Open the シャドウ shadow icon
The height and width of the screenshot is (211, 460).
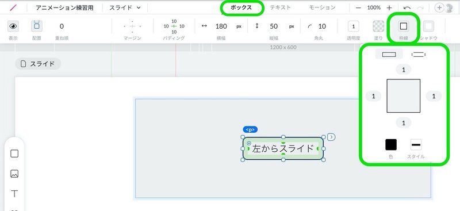pos(428,26)
